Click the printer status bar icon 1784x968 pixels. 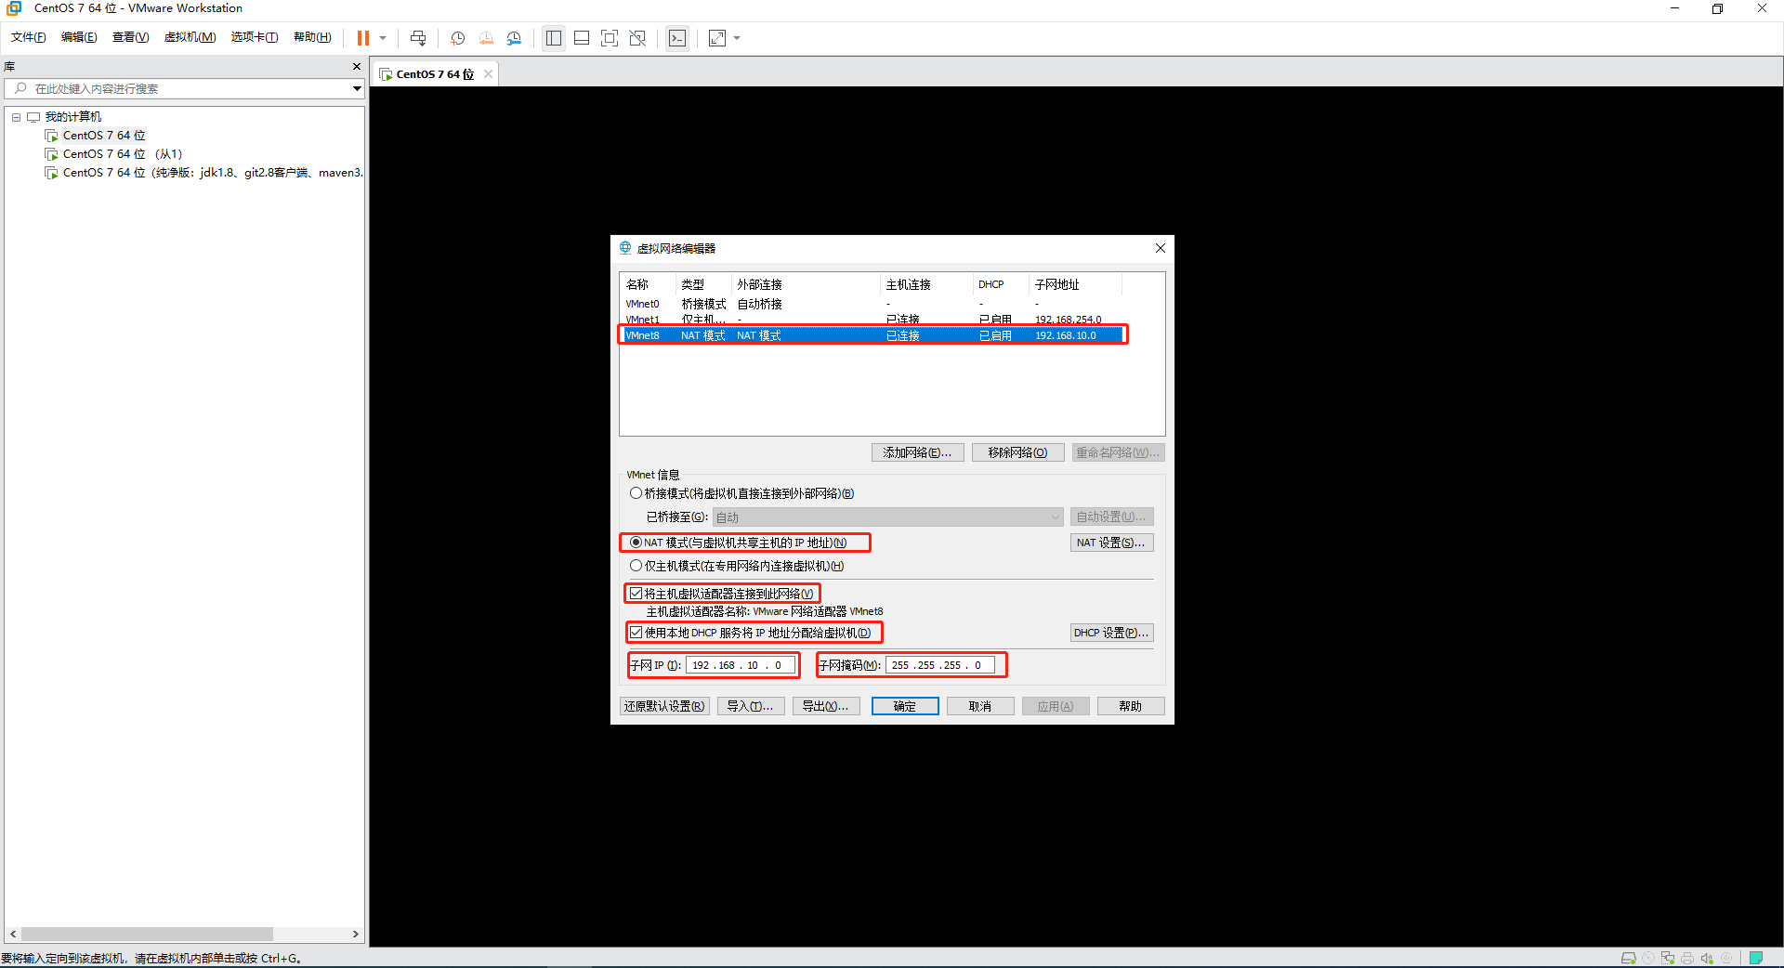pyautogui.click(x=1687, y=958)
